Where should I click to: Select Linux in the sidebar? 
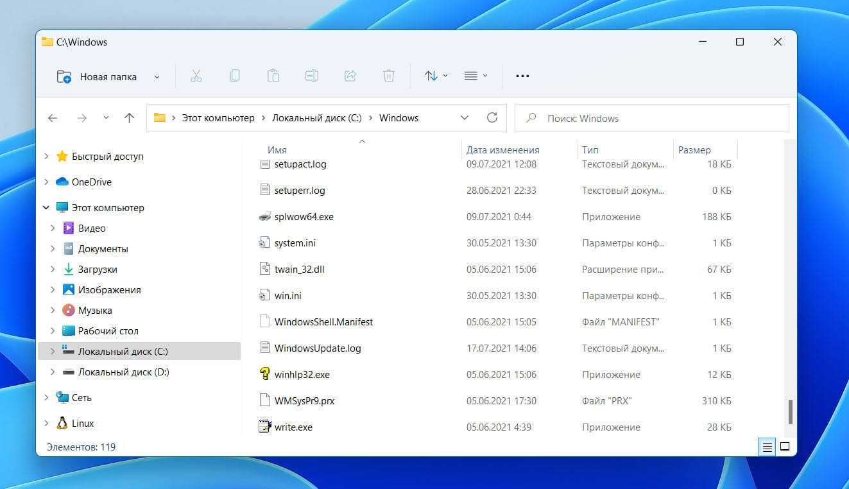[x=83, y=423]
